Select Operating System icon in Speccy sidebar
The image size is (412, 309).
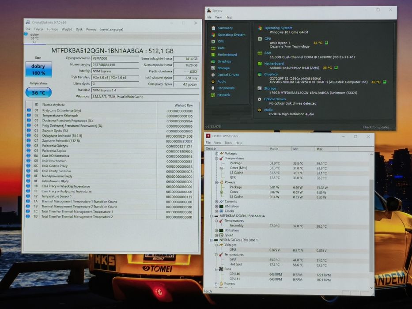point(213,35)
